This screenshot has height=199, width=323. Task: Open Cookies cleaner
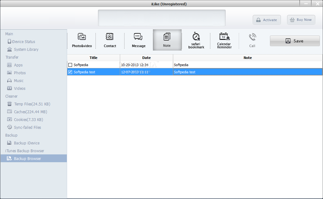click(25, 120)
